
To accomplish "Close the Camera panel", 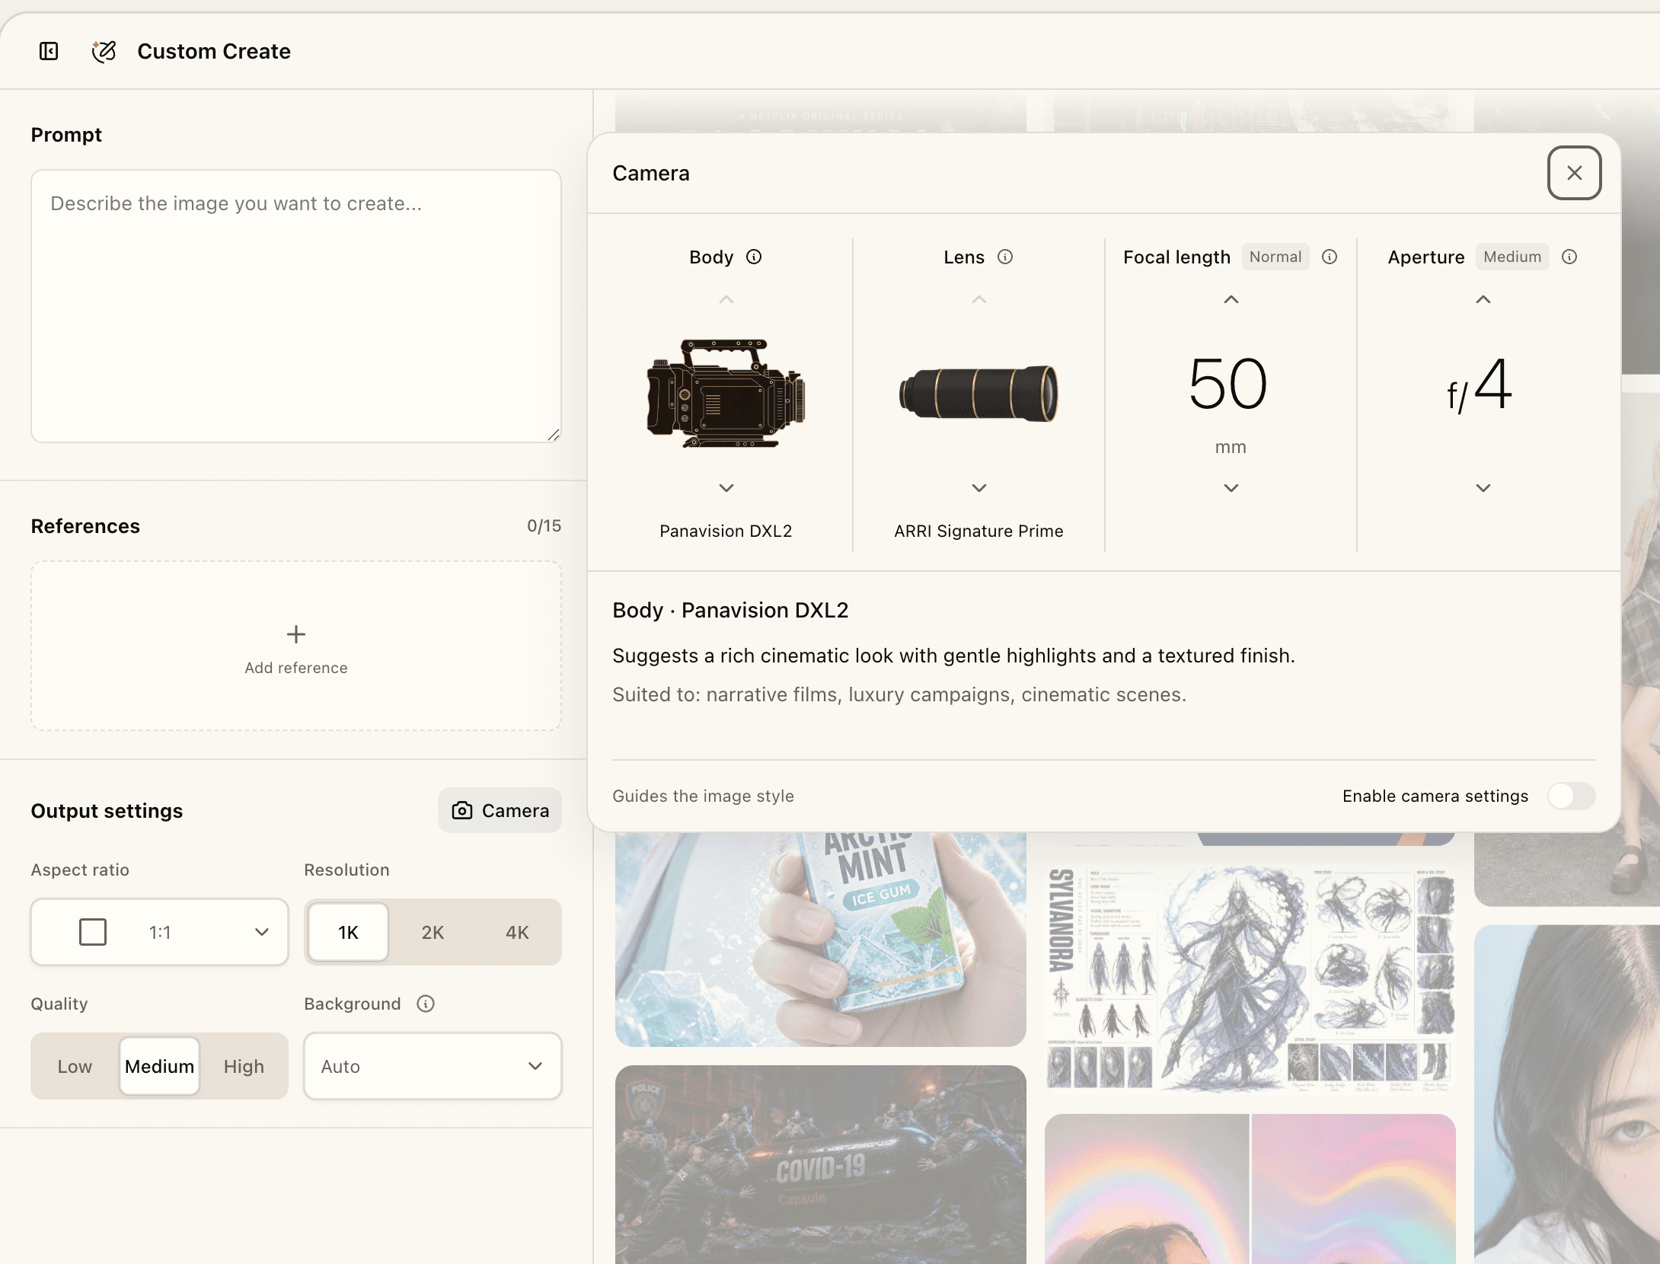I will pos(1574,173).
